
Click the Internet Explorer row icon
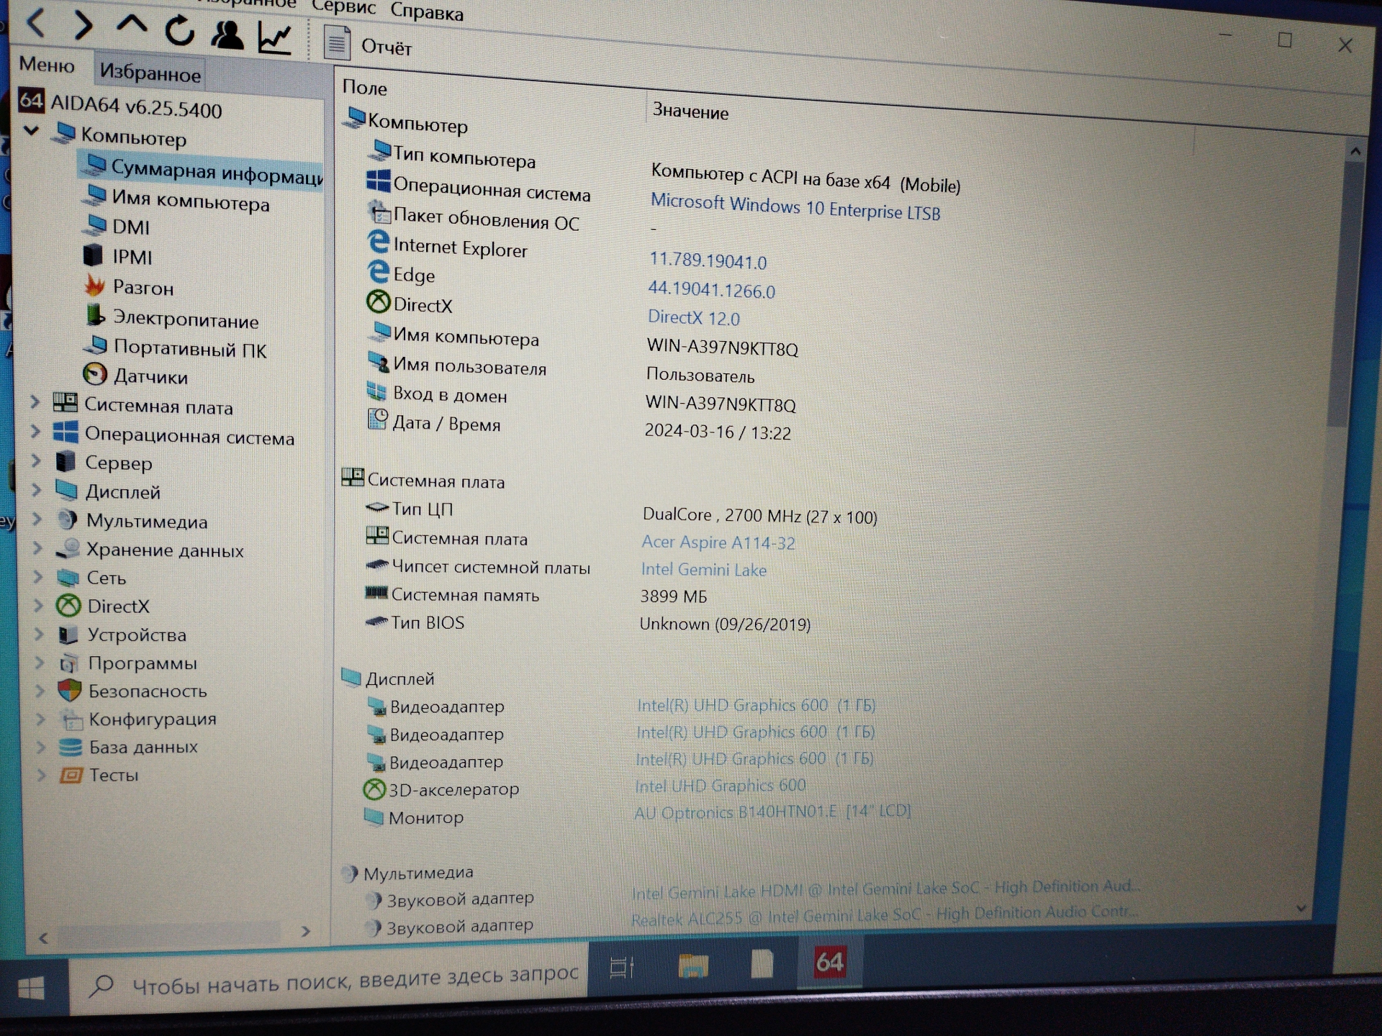point(379,242)
